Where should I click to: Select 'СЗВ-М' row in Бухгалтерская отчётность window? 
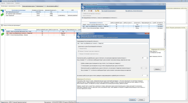tap(123, 28)
